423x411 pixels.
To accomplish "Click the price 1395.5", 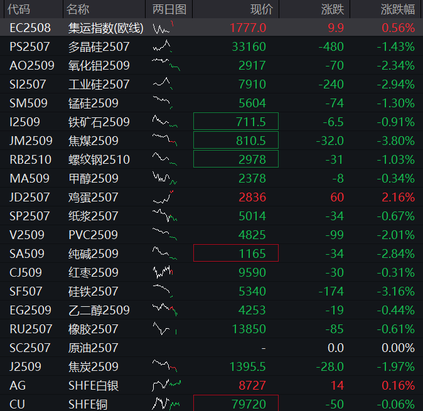I will (x=248, y=366).
